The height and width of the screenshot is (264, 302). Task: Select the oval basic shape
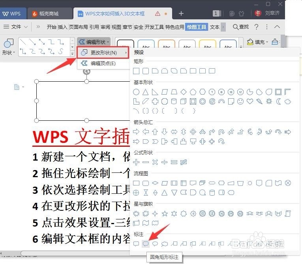coord(136,92)
